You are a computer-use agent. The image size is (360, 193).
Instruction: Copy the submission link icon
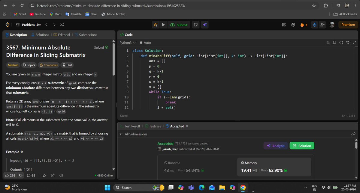pyautogui.click(x=353, y=134)
